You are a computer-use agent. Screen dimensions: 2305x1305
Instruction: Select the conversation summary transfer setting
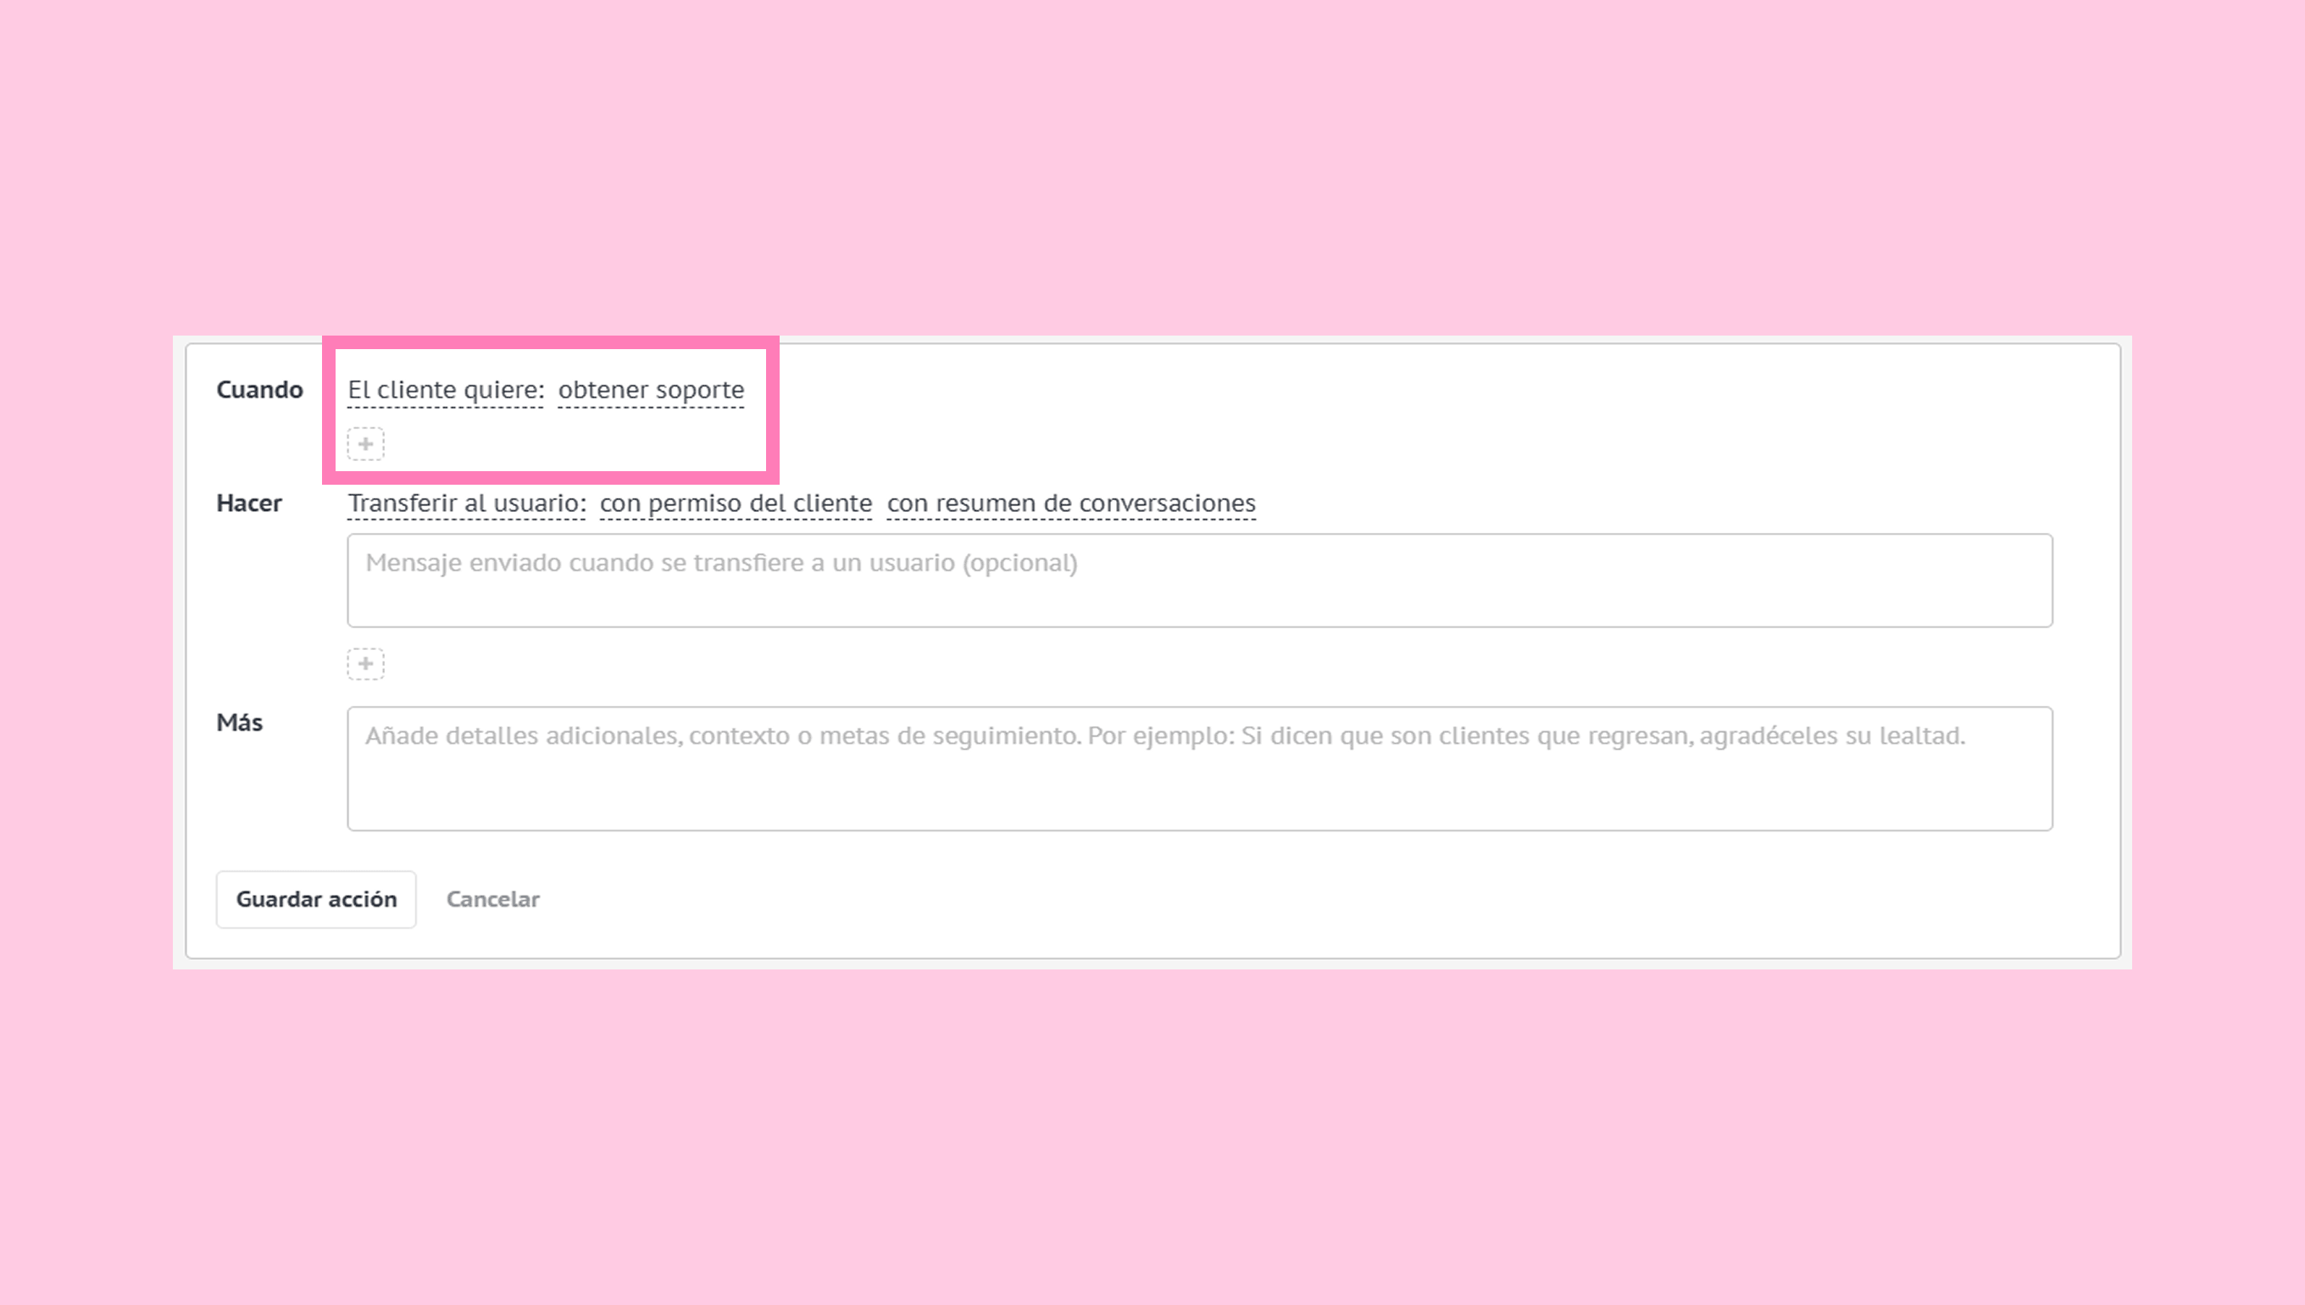(x=1071, y=503)
